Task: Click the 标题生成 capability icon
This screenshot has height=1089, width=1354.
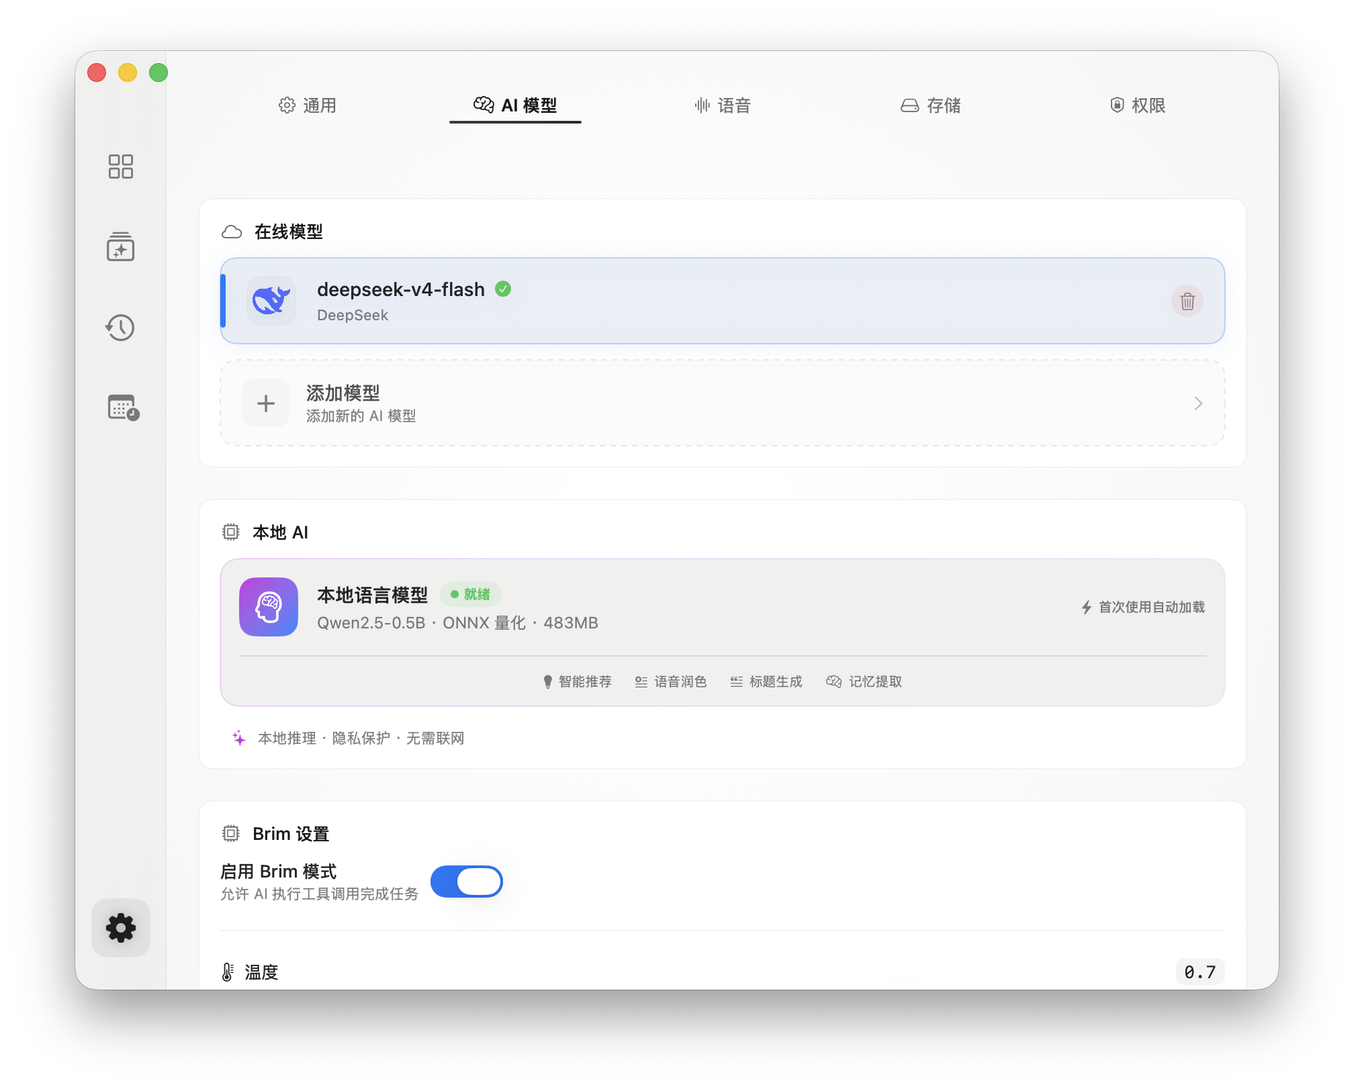Action: [x=736, y=681]
